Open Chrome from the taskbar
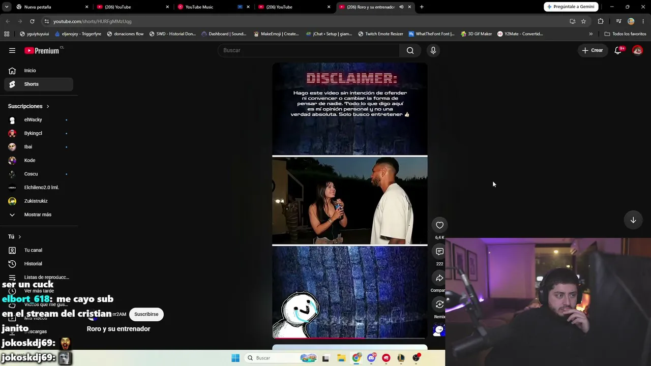Image resolution: width=651 pixels, height=366 pixels. 356,358
